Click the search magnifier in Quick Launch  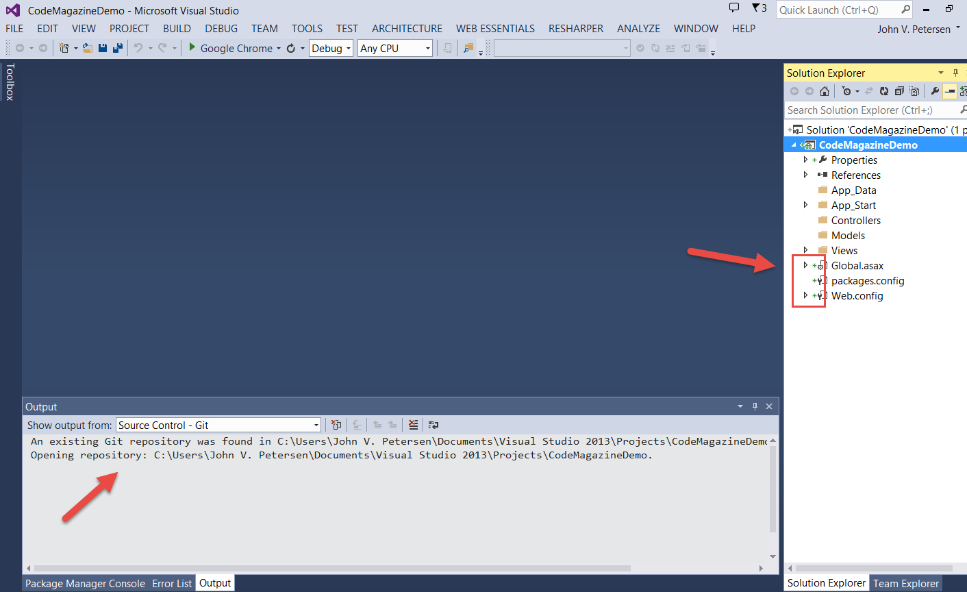(905, 10)
